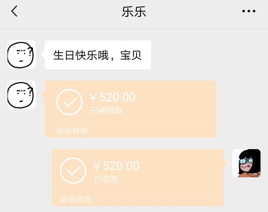Select the 生日快乐哦，宝贝 message bubble
268x212 pixels.
(98, 55)
